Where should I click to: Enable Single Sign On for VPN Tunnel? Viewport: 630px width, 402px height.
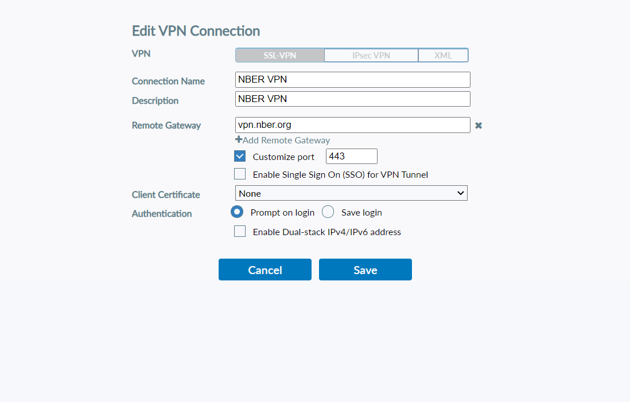click(x=240, y=174)
